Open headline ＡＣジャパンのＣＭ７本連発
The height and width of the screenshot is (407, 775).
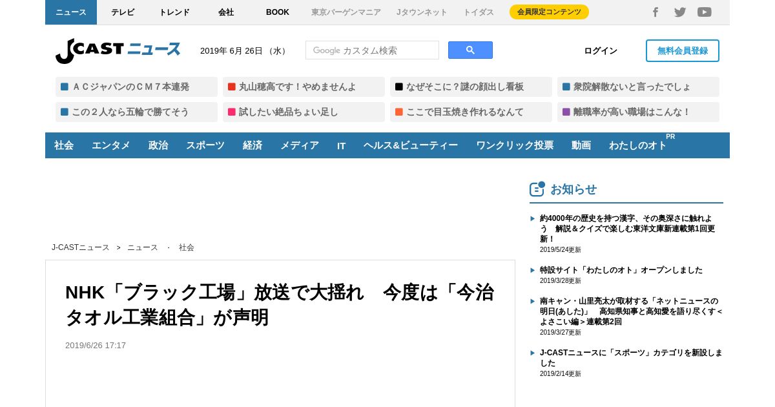pos(136,87)
